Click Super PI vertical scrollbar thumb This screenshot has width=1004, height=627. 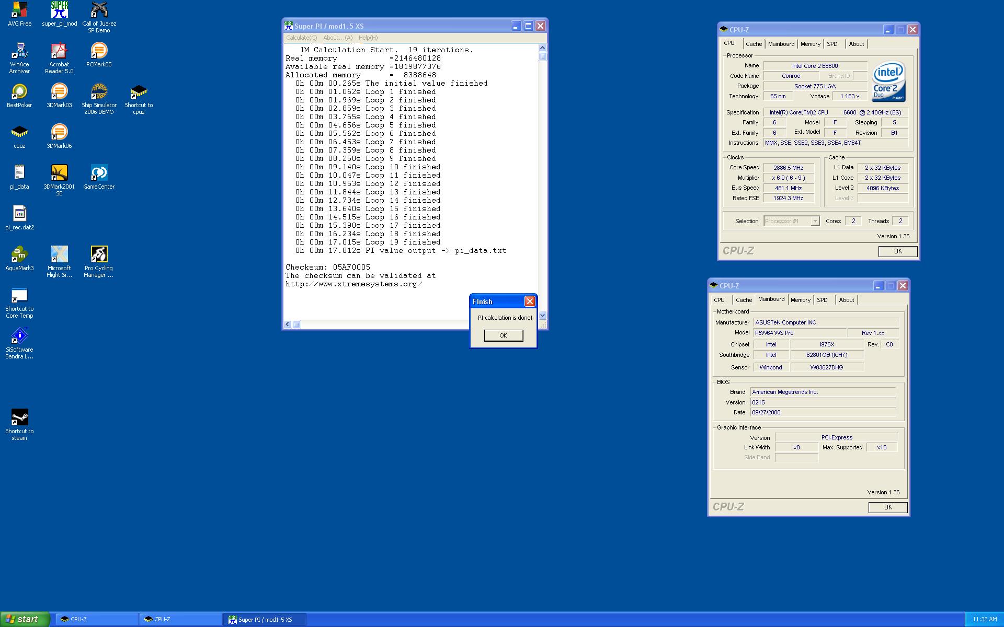(x=542, y=56)
